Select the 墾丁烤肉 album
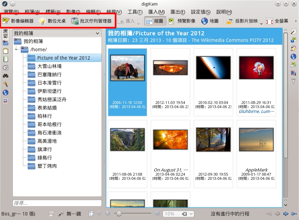This screenshot has width=299, height=220. (x=42, y=166)
